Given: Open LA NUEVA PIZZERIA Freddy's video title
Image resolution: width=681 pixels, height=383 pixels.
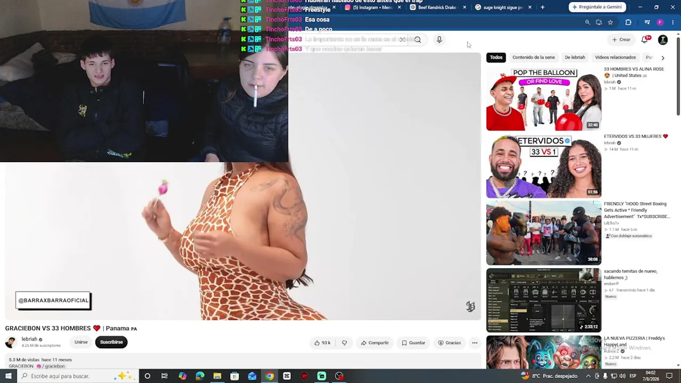Looking at the screenshot, I should pos(634,342).
